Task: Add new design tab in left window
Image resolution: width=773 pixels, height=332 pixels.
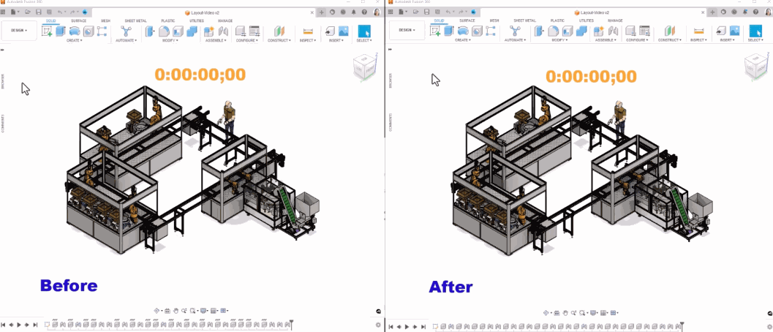Action: [x=322, y=12]
